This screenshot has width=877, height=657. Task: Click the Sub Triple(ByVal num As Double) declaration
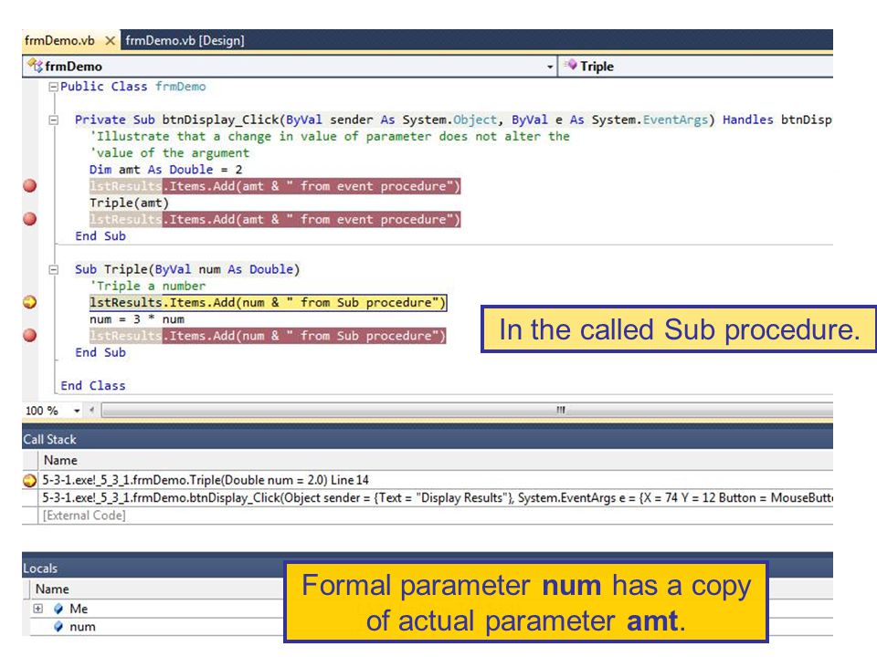tap(187, 270)
